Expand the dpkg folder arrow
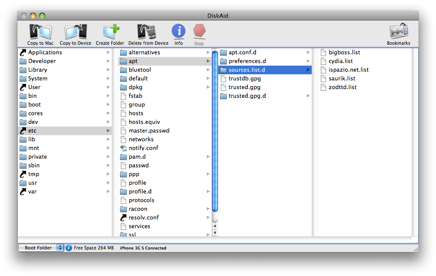Image resolution: width=436 pixels, height=276 pixels. click(x=208, y=87)
